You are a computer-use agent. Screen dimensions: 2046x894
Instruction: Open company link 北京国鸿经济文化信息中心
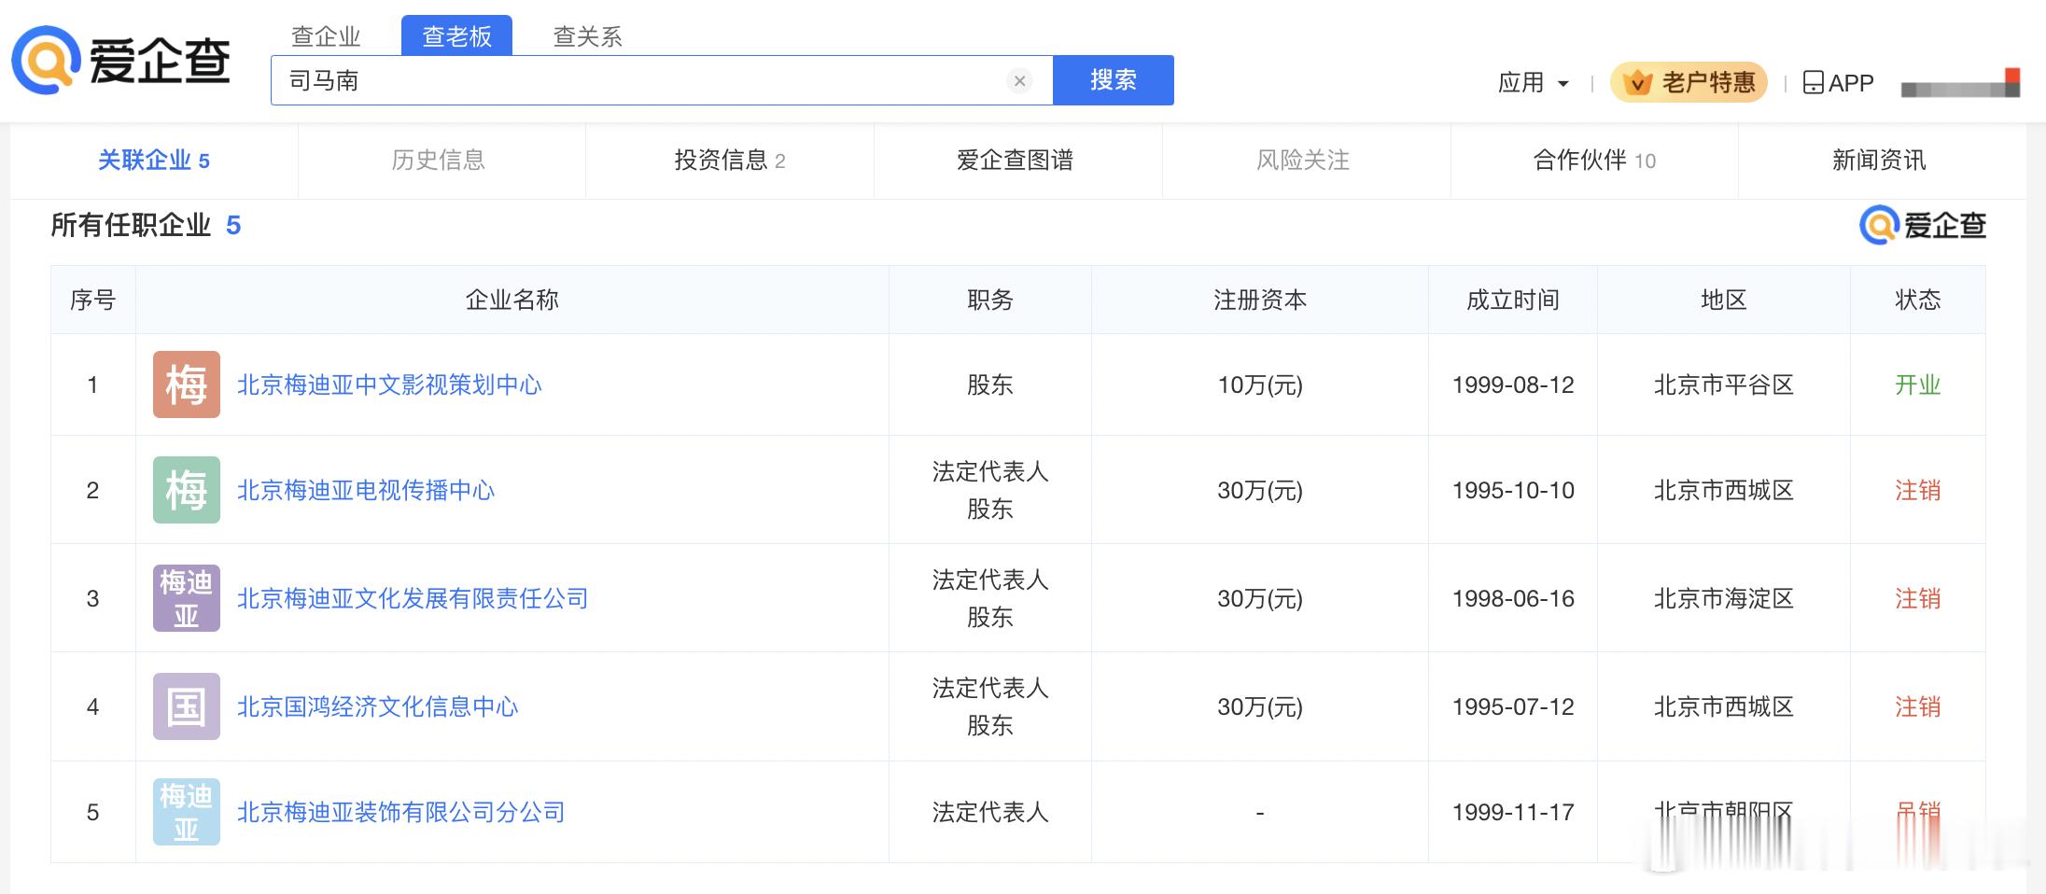377,706
